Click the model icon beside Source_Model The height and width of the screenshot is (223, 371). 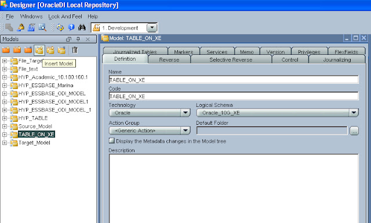click(14, 127)
